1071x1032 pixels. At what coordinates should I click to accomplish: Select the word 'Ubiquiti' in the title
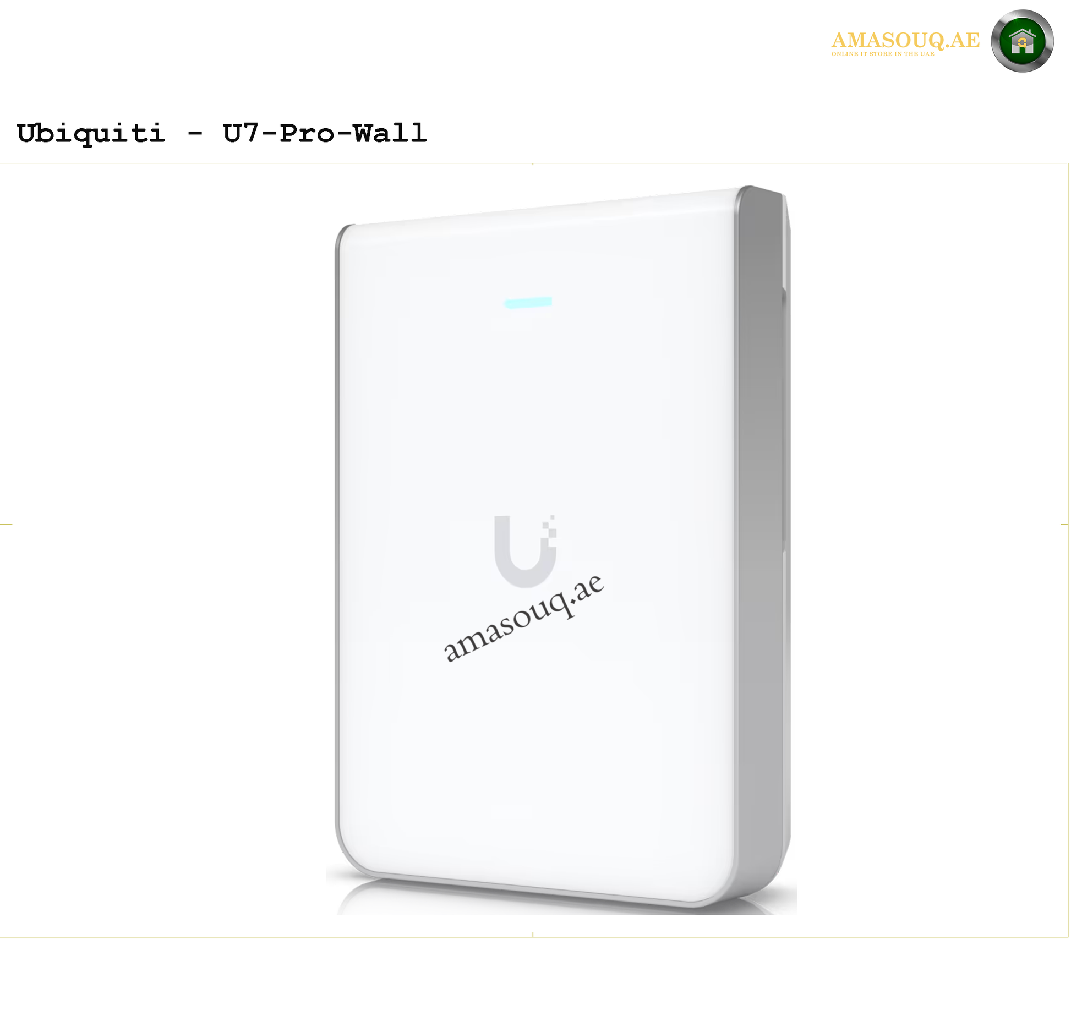click(91, 134)
